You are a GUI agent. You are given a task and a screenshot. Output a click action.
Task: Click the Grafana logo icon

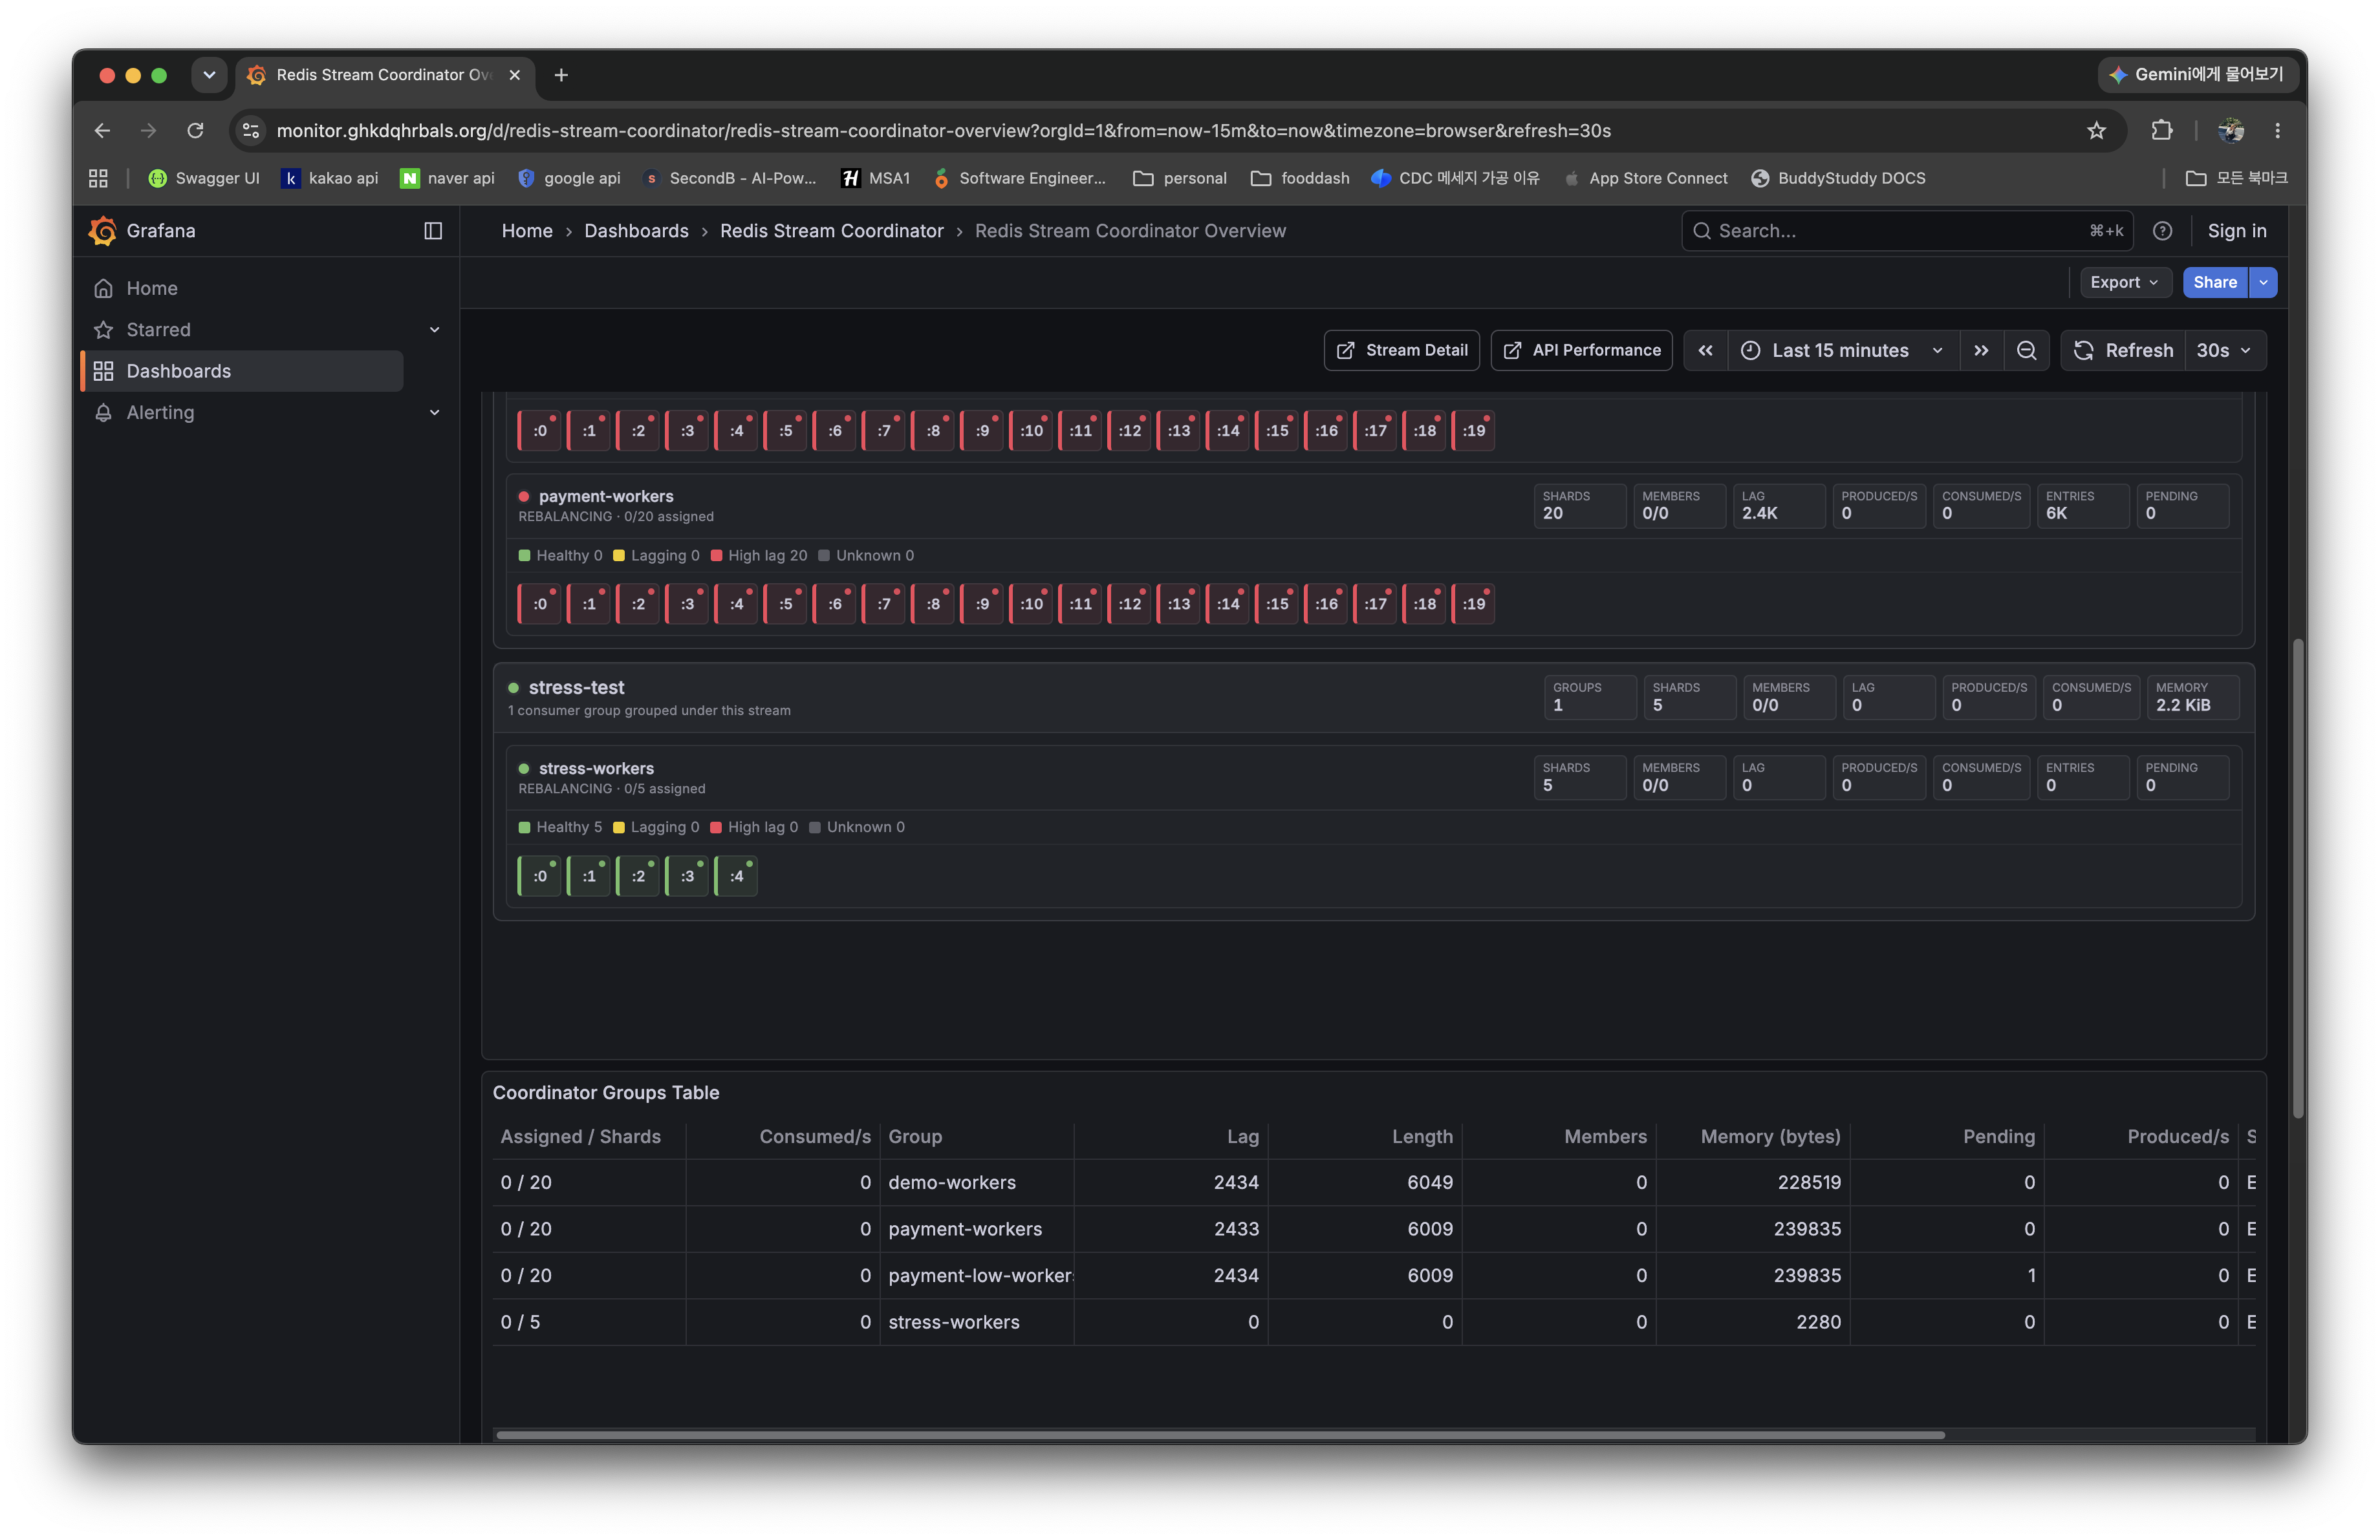pyautogui.click(x=102, y=231)
